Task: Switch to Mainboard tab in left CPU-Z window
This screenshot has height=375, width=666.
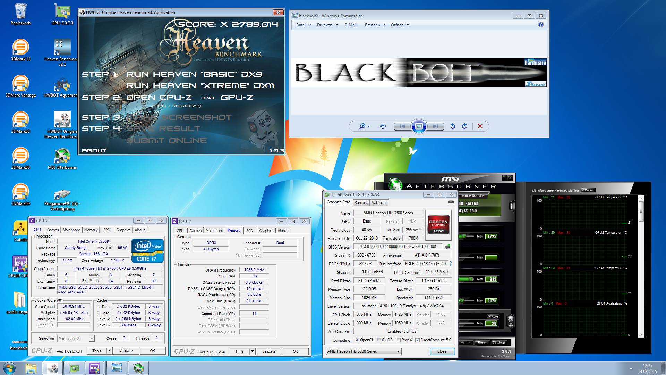Action: point(71,230)
